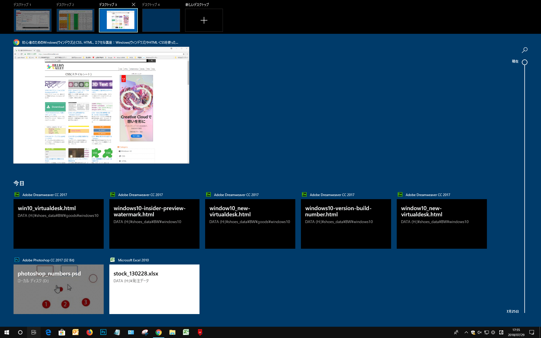Open the Action Center notification icon
Image resolution: width=541 pixels, height=338 pixels.
point(532,332)
